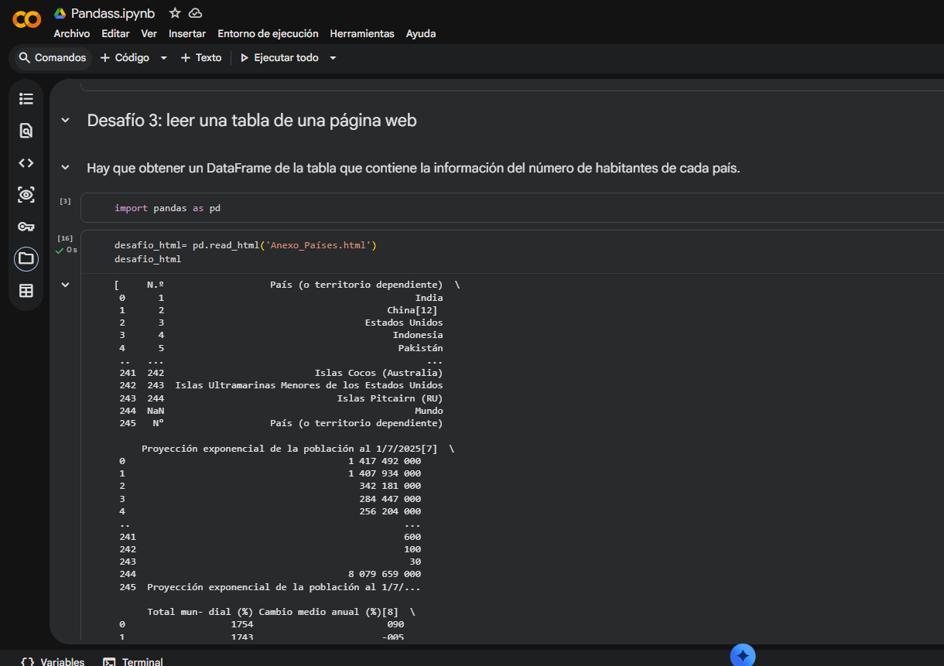Open the find and replace panel
Screen dimensions: 944x666
click(26, 131)
